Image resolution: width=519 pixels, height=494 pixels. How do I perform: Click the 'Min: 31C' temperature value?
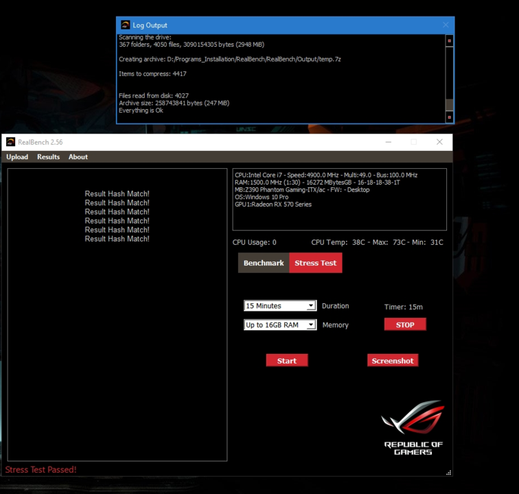pos(427,242)
